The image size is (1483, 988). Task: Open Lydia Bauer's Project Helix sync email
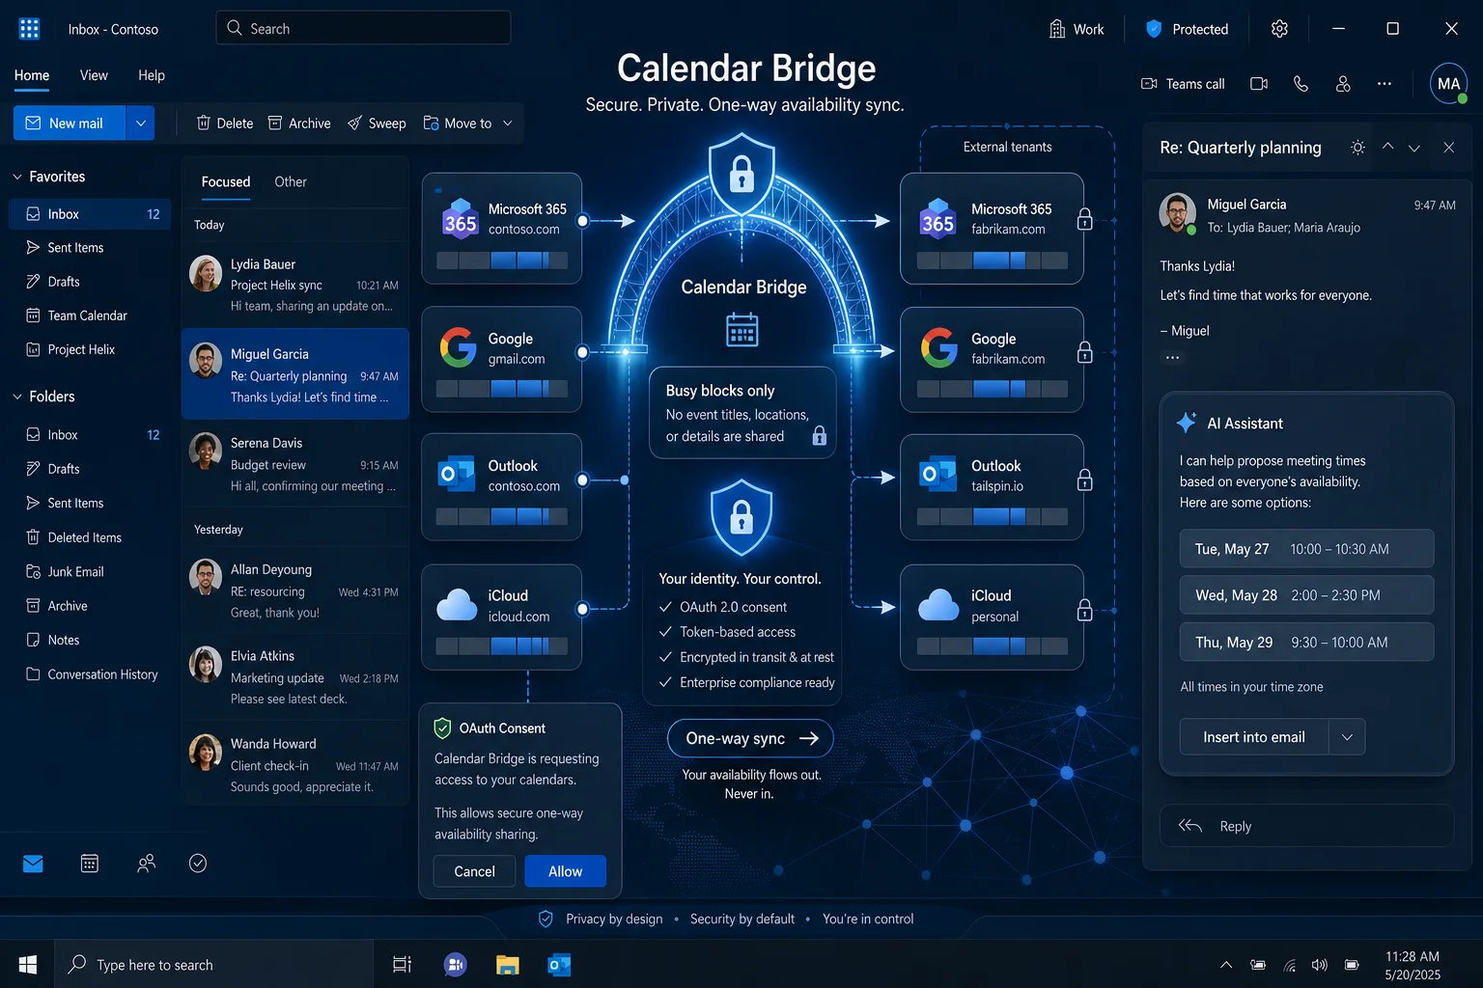tap(295, 285)
